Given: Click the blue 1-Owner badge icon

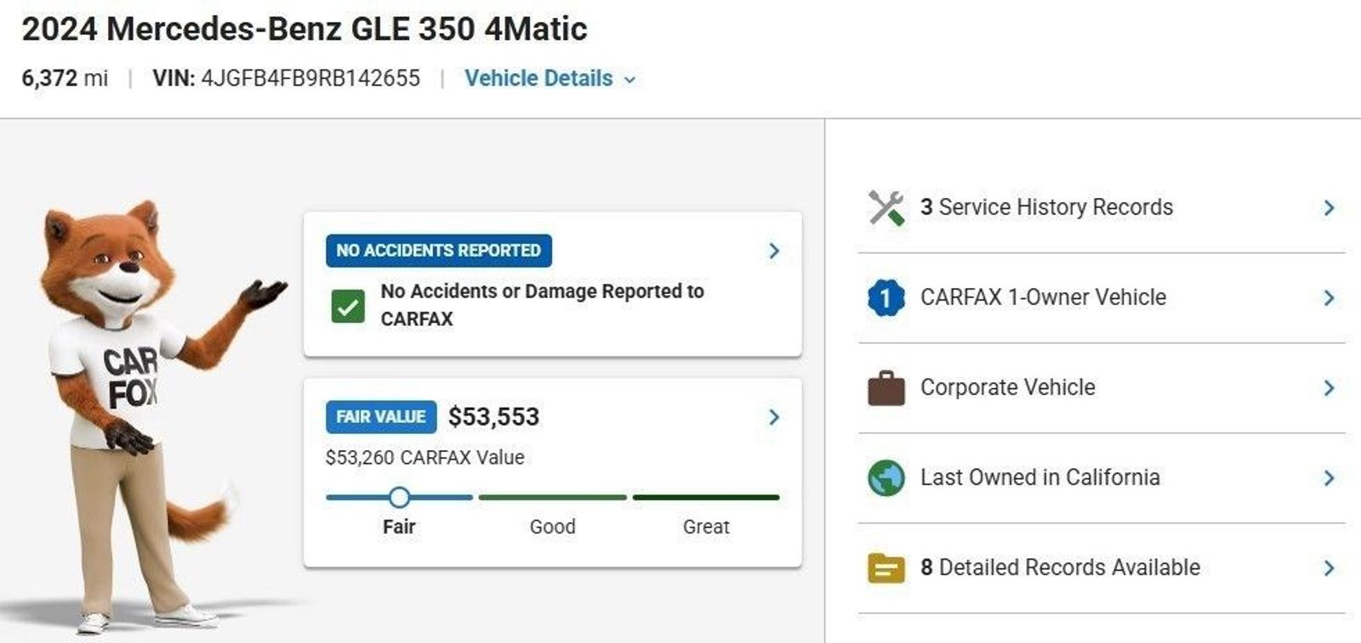Looking at the screenshot, I should click(x=886, y=298).
